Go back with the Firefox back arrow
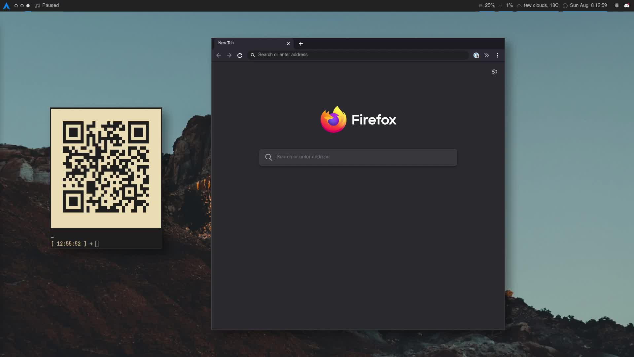Image resolution: width=634 pixels, height=357 pixels. pos(219,55)
